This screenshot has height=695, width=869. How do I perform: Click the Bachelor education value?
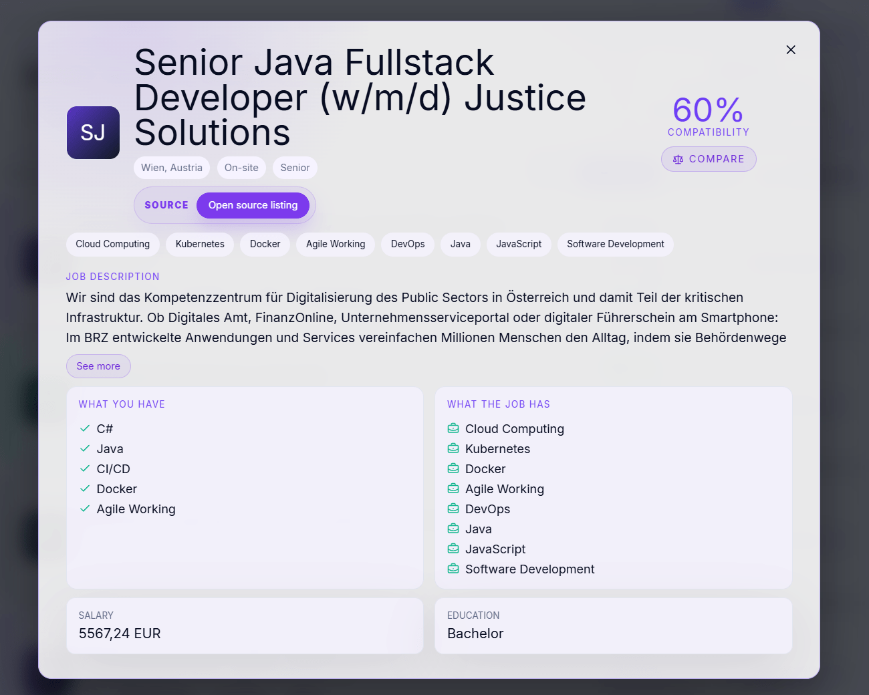(x=475, y=634)
